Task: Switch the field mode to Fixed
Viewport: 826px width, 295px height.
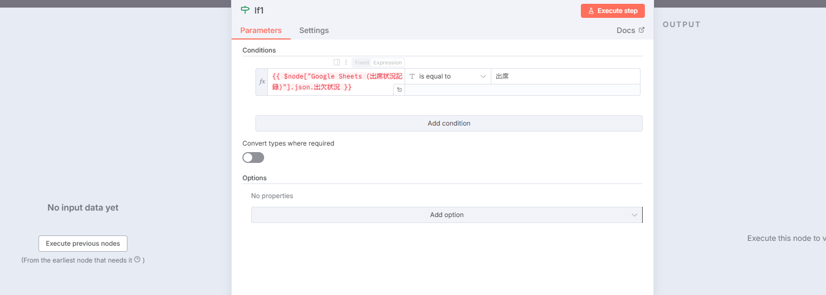Action: click(x=362, y=62)
